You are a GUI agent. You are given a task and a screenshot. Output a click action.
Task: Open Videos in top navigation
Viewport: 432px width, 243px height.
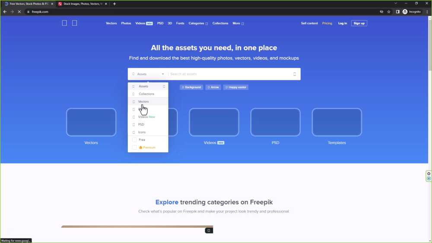(144, 23)
